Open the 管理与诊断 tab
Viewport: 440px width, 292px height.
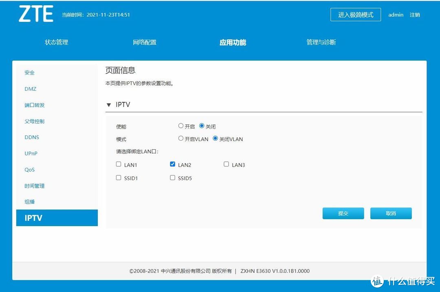pyautogui.click(x=321, y=42)
